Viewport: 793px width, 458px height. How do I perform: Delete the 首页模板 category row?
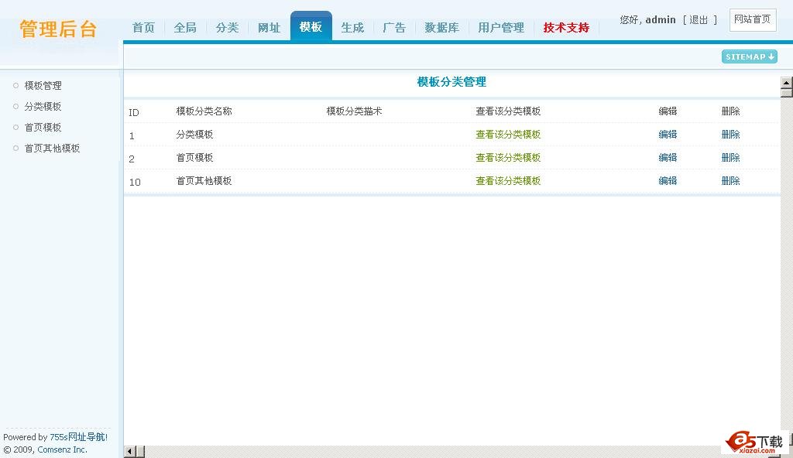731,158
